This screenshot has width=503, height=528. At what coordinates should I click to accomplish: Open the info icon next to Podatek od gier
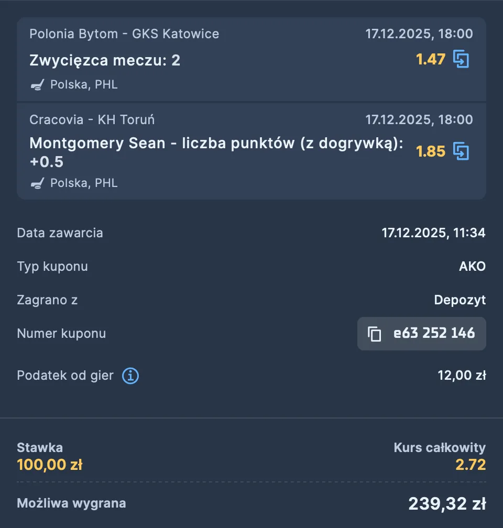tap(130, 376)
